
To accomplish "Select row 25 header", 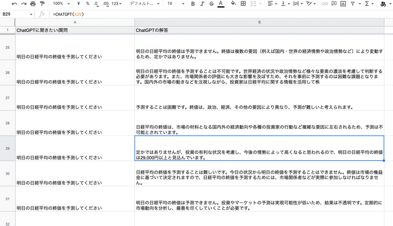I will click(x=7, y=47).
